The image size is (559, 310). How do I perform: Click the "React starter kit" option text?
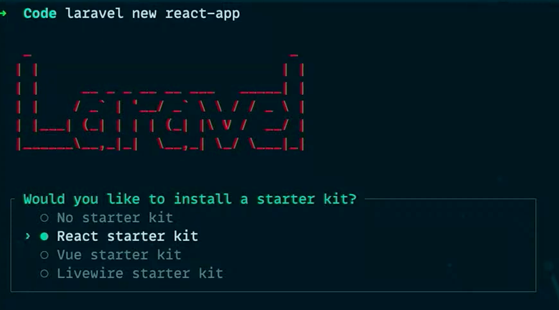pyautogui.click(x=128, y=236)
